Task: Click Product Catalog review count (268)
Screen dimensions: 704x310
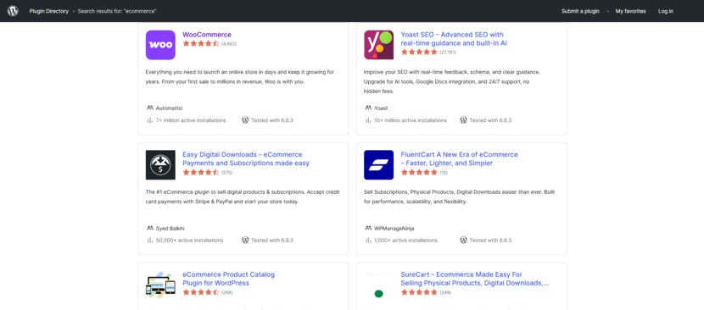Action: 226,292
